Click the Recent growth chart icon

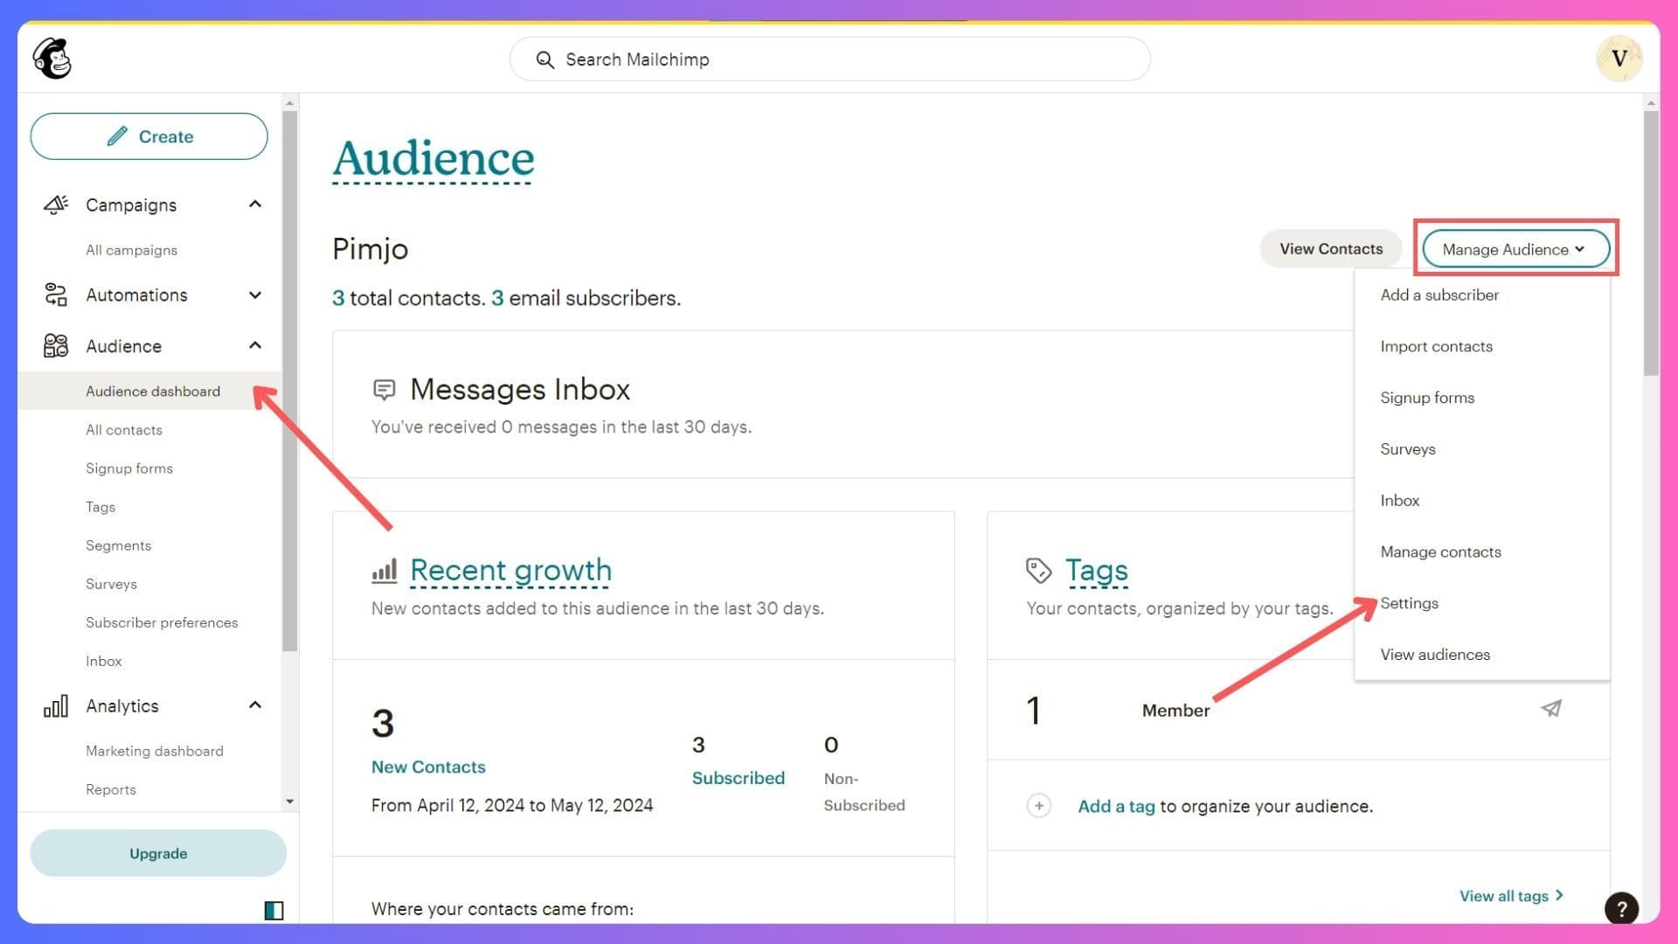pyautogui.click(x=385, y=571)
